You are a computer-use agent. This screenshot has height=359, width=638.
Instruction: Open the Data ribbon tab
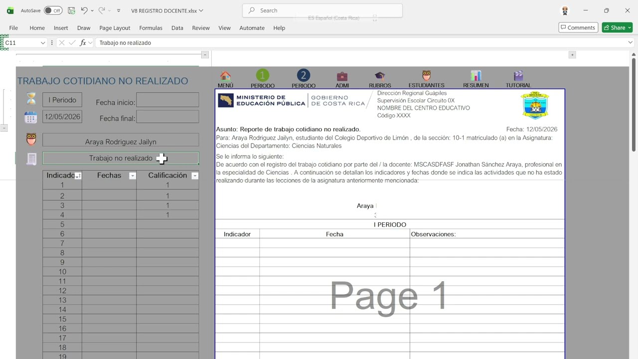tap(177, 28)
